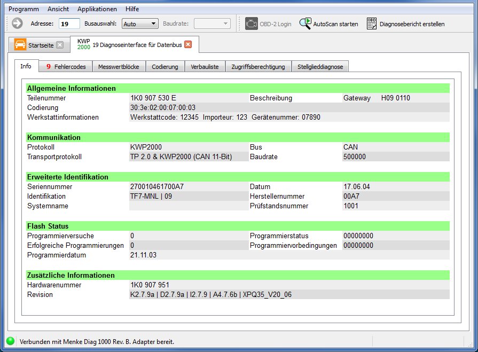Switch to the Messwertblöcke tab

(119, 67)
